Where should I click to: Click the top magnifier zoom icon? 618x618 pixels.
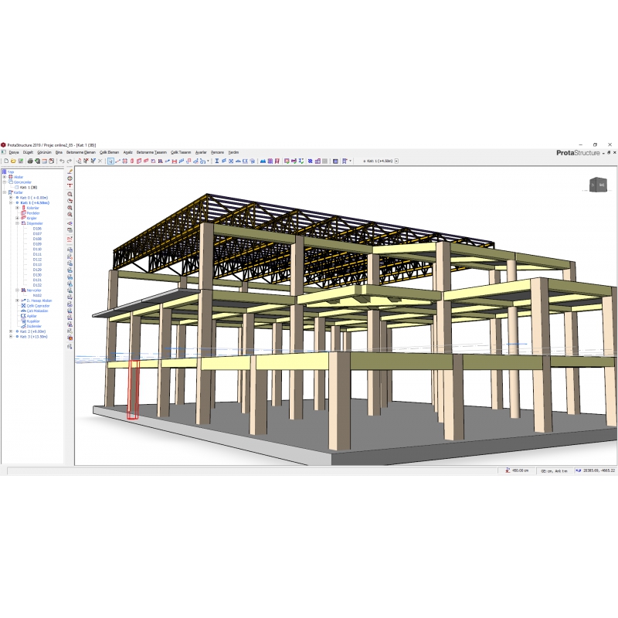tap(70, 194)
